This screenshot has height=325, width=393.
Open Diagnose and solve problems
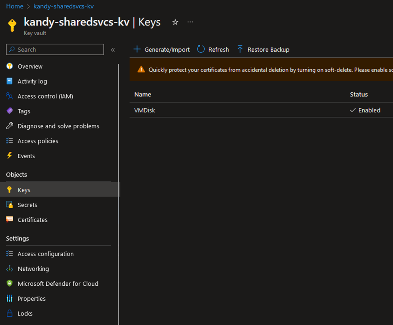(58, 126)
